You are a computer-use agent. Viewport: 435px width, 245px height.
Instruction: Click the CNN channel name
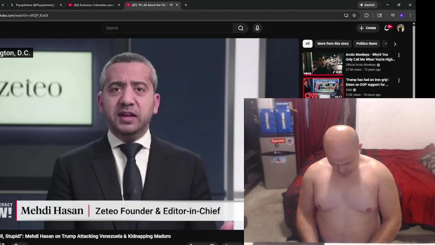point(349,90)
